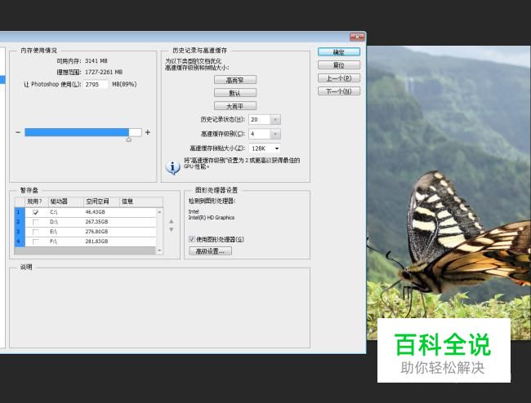Click the blue memory usage slider bar
This screenshot has width=531, height=403.
click(77, 132)
